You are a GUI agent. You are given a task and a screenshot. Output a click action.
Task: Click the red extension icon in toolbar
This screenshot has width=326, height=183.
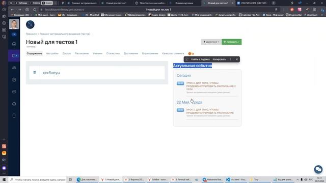[x=292, y=10]
